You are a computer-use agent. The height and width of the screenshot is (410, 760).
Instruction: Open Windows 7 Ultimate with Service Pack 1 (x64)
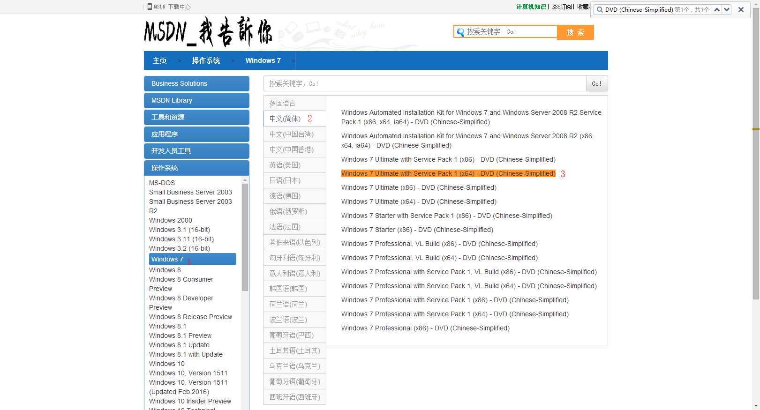448,173
